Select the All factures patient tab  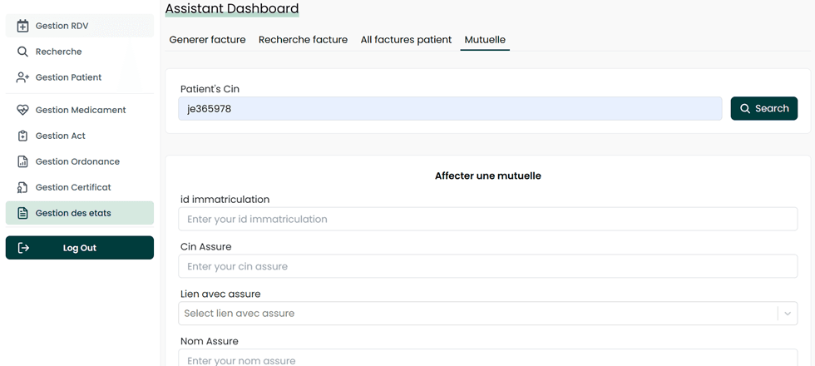[406, 40]
